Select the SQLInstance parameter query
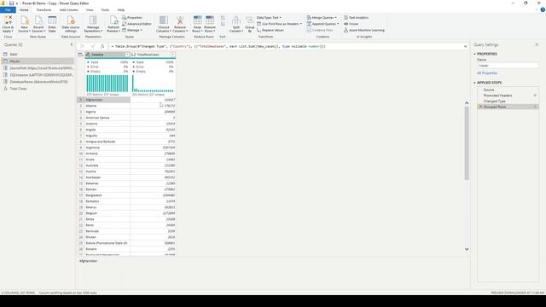The width and height of the screenshot is (546, 307). pos(38,75)
